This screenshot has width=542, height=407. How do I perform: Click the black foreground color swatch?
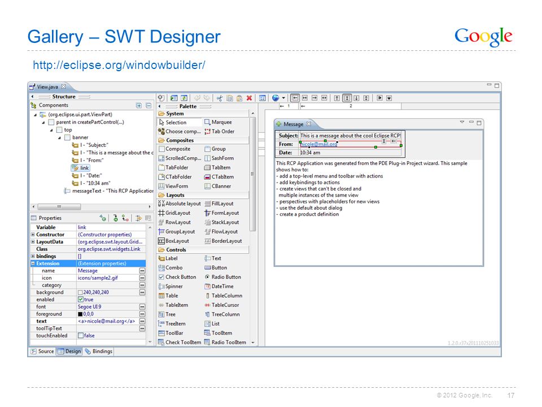[x=80, y=314]
